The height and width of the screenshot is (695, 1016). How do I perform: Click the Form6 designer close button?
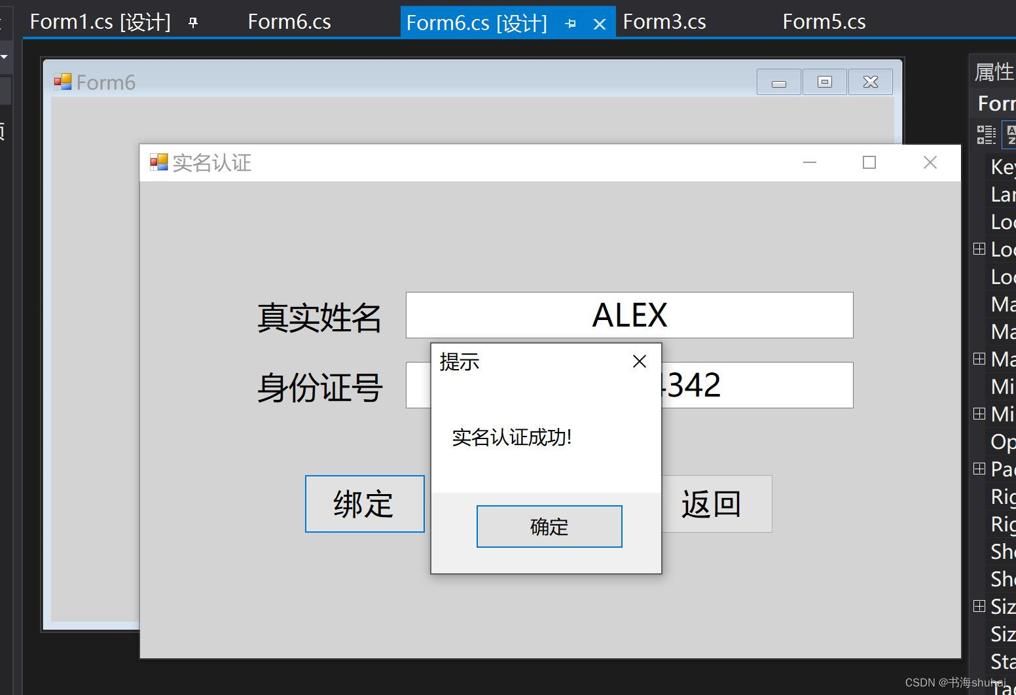pyautogui.click(x=871, y=82)
